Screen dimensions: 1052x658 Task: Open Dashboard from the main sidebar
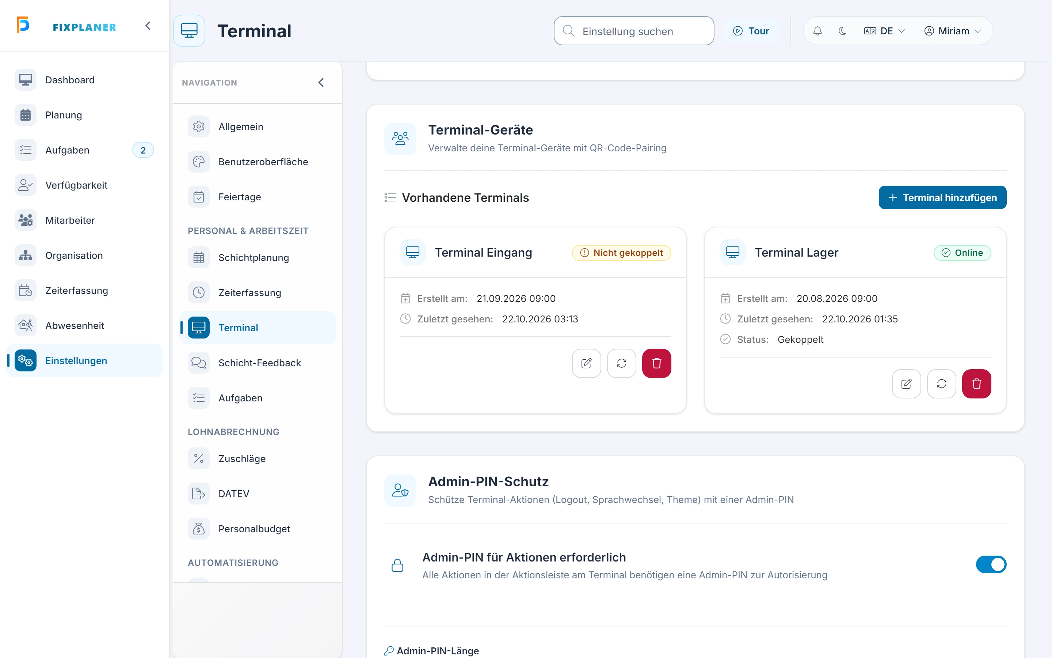(84, 80)
